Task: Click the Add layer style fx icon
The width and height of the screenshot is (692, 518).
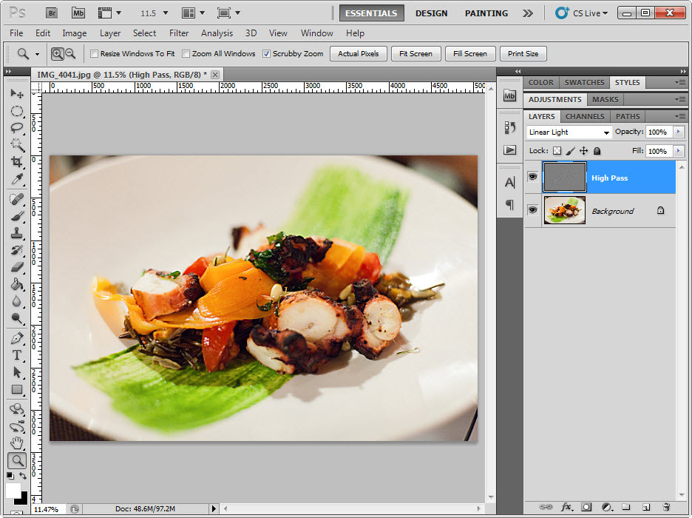Action: [567, 507]
